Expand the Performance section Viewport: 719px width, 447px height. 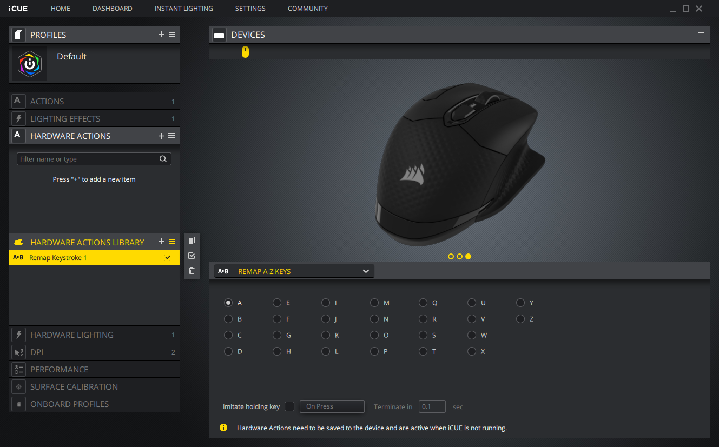point(94,369)
